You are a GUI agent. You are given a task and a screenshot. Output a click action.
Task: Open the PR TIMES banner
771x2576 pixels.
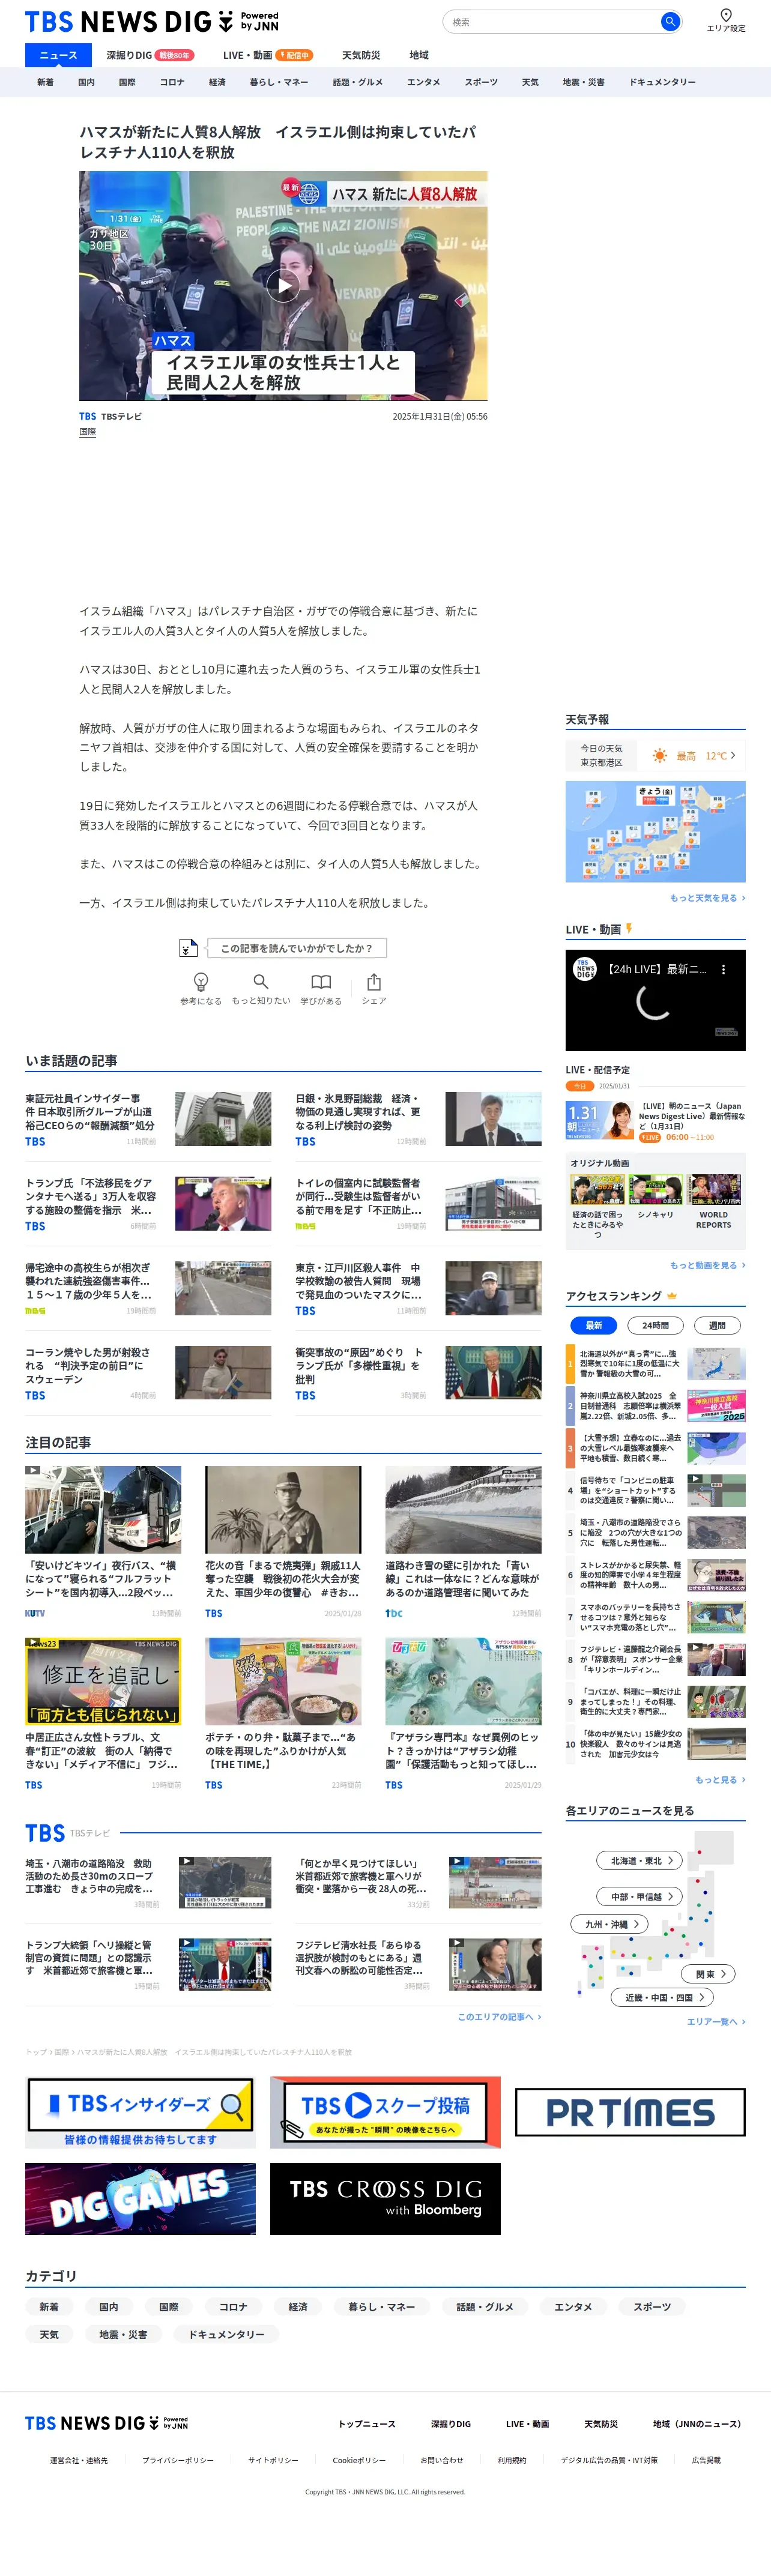point(630,2112)
